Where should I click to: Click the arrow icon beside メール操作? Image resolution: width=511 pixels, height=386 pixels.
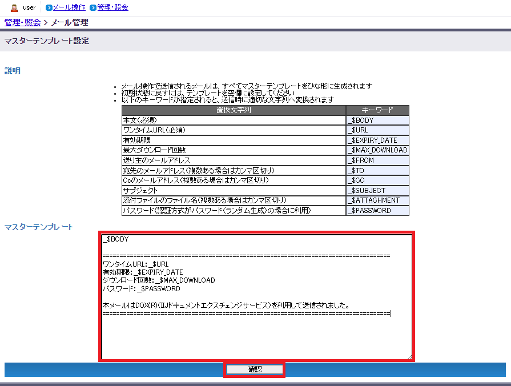pyautogui.click(x=49, y=8)
